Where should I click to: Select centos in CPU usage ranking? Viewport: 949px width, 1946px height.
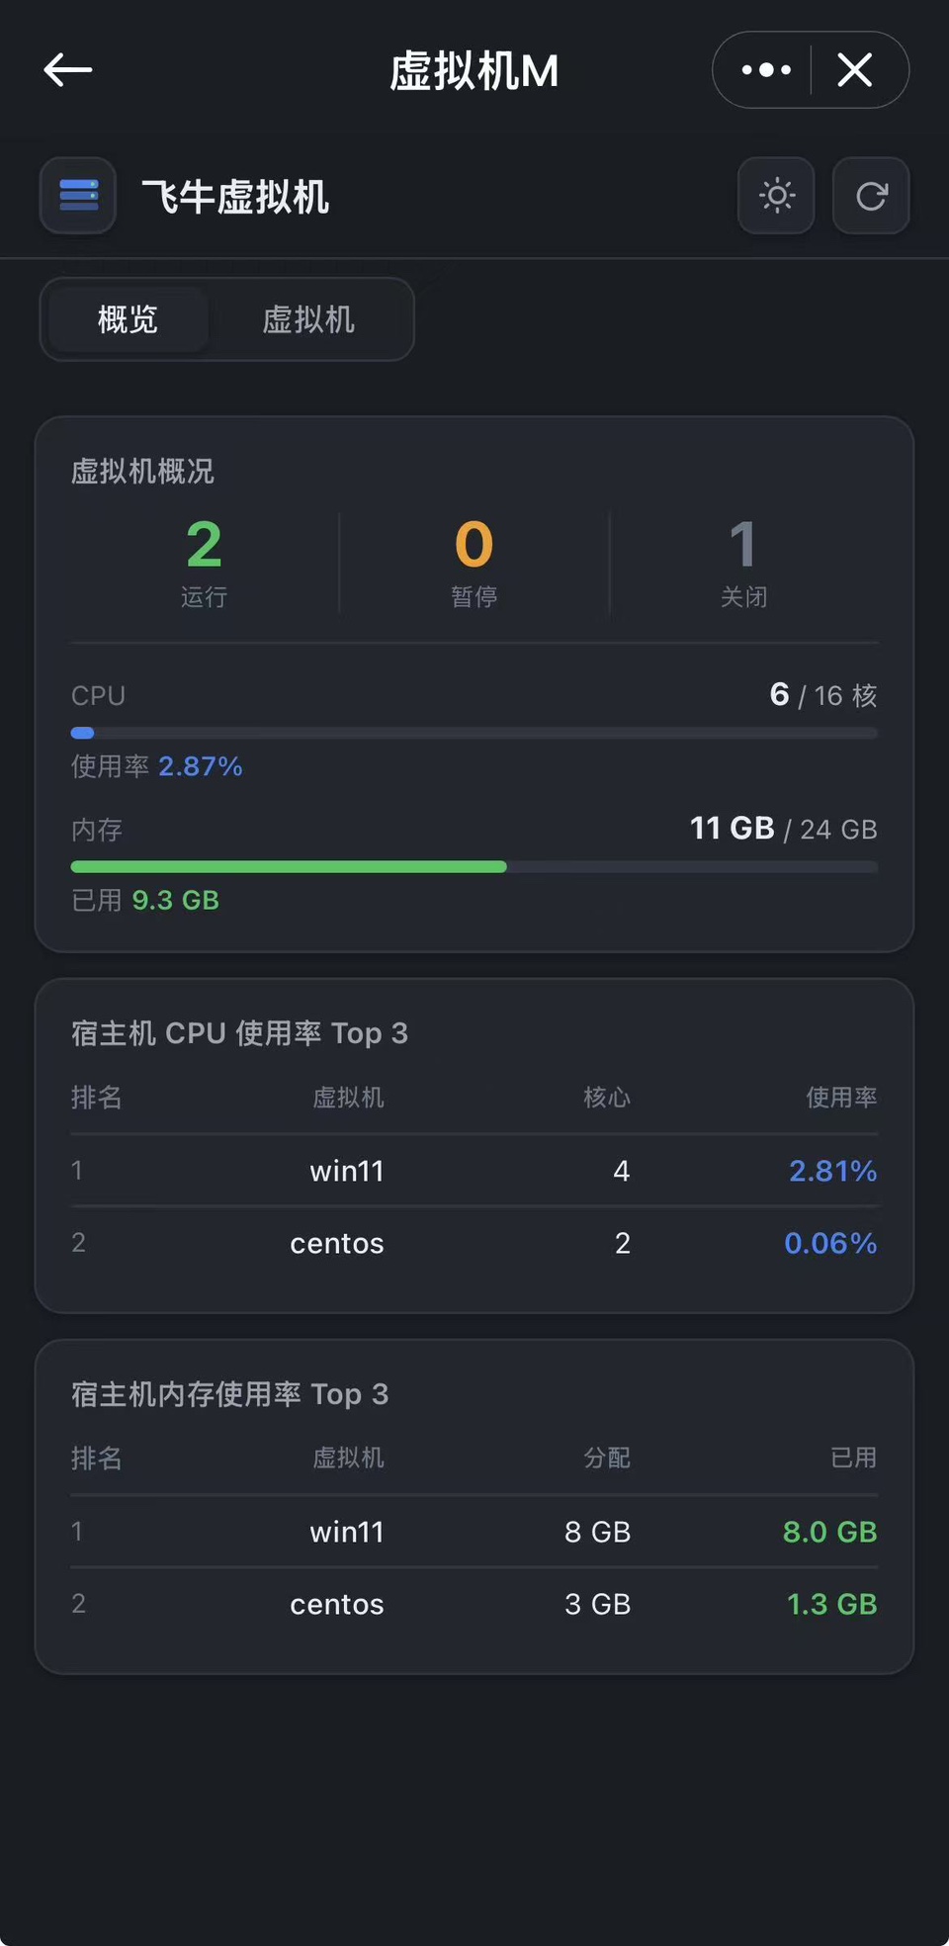[336, 1243]
